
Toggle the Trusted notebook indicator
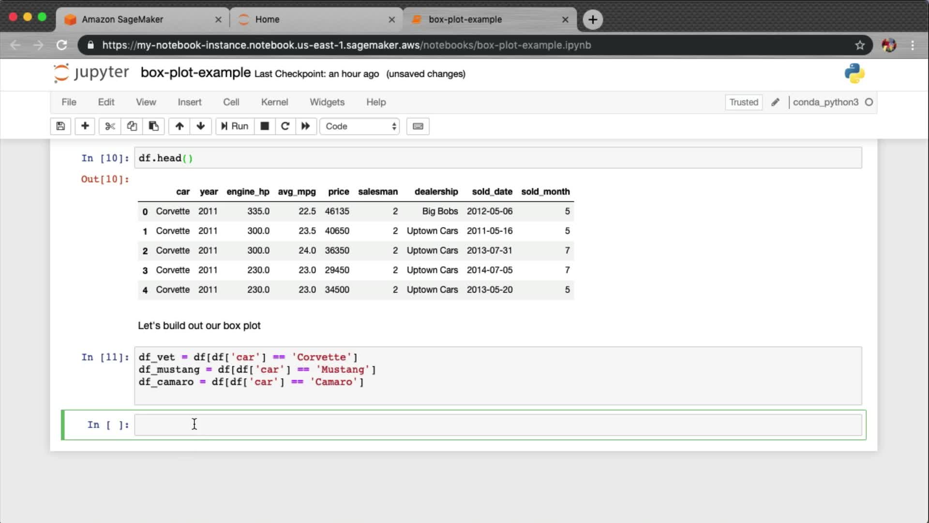pos(743,102)
